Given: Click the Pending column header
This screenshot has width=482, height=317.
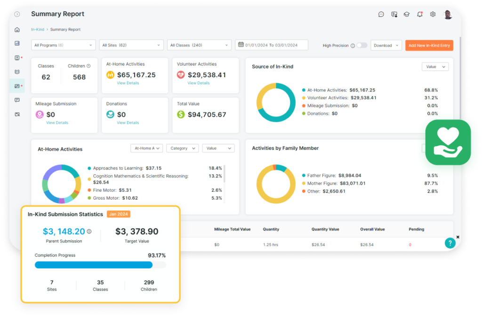Looking at the screenshot, I should (x=416, y=229).
